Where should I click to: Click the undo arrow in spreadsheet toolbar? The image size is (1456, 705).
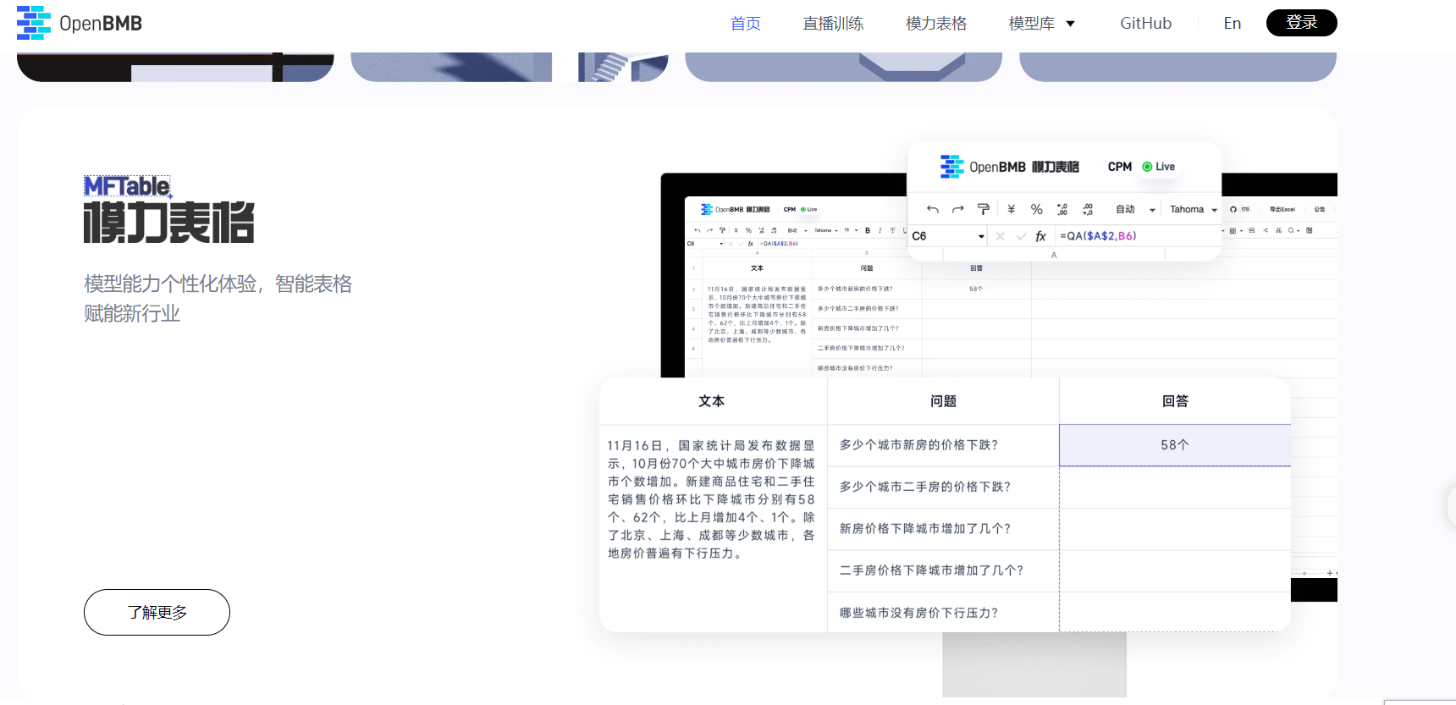click(933, 209)
